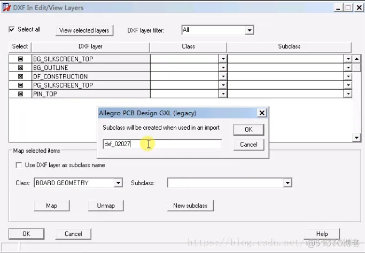Close the Allegro PCB Design GXL popup
The image size is (365, 253).
click(x=262, y=113)
